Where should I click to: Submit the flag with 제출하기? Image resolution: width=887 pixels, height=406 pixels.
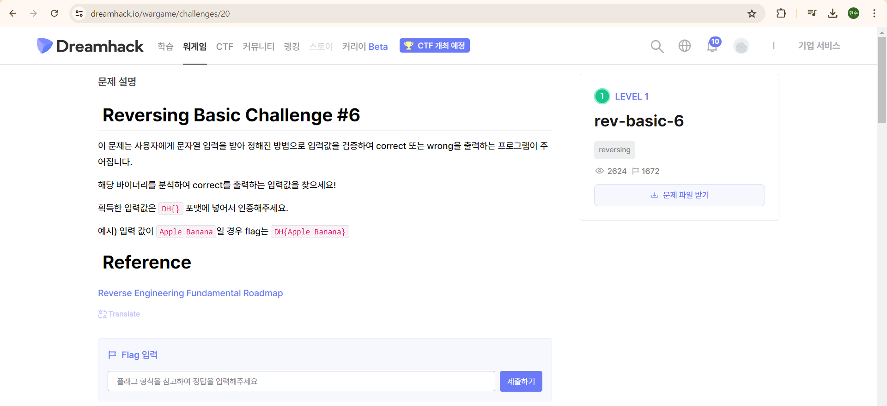tap(521, 381)
